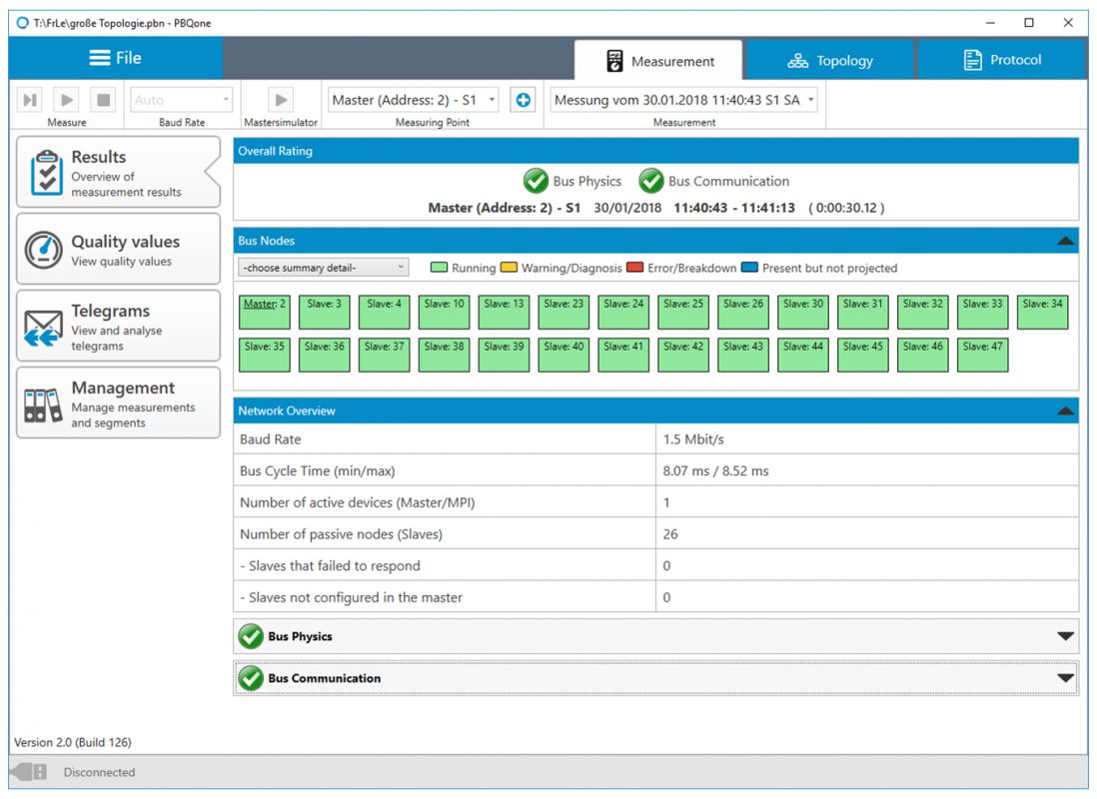The width and height of the screenshot is (1097, 799).
Task: Start the Mastersimulator play icon
Action: 281,100
